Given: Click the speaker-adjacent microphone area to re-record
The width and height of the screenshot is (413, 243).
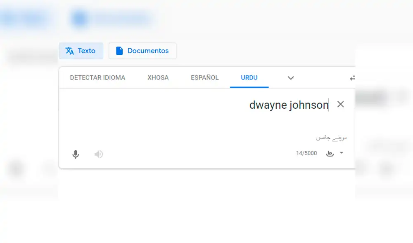Looking at the screenshot, I should [76, 154].
